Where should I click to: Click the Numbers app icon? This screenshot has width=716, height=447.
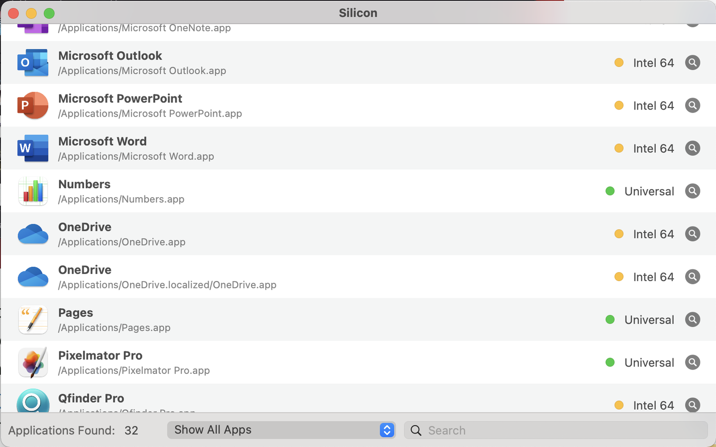[x=33, y=191]
